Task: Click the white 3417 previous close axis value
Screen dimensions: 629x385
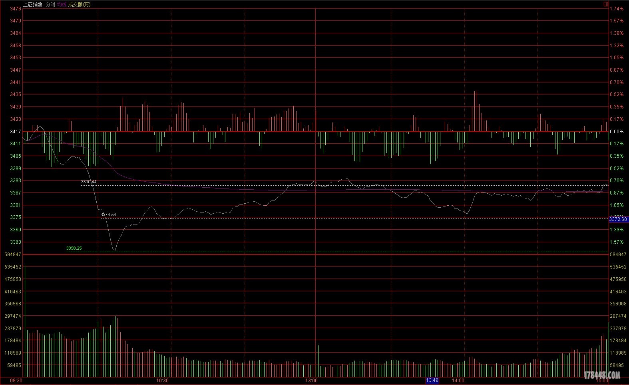Action: 16,131
